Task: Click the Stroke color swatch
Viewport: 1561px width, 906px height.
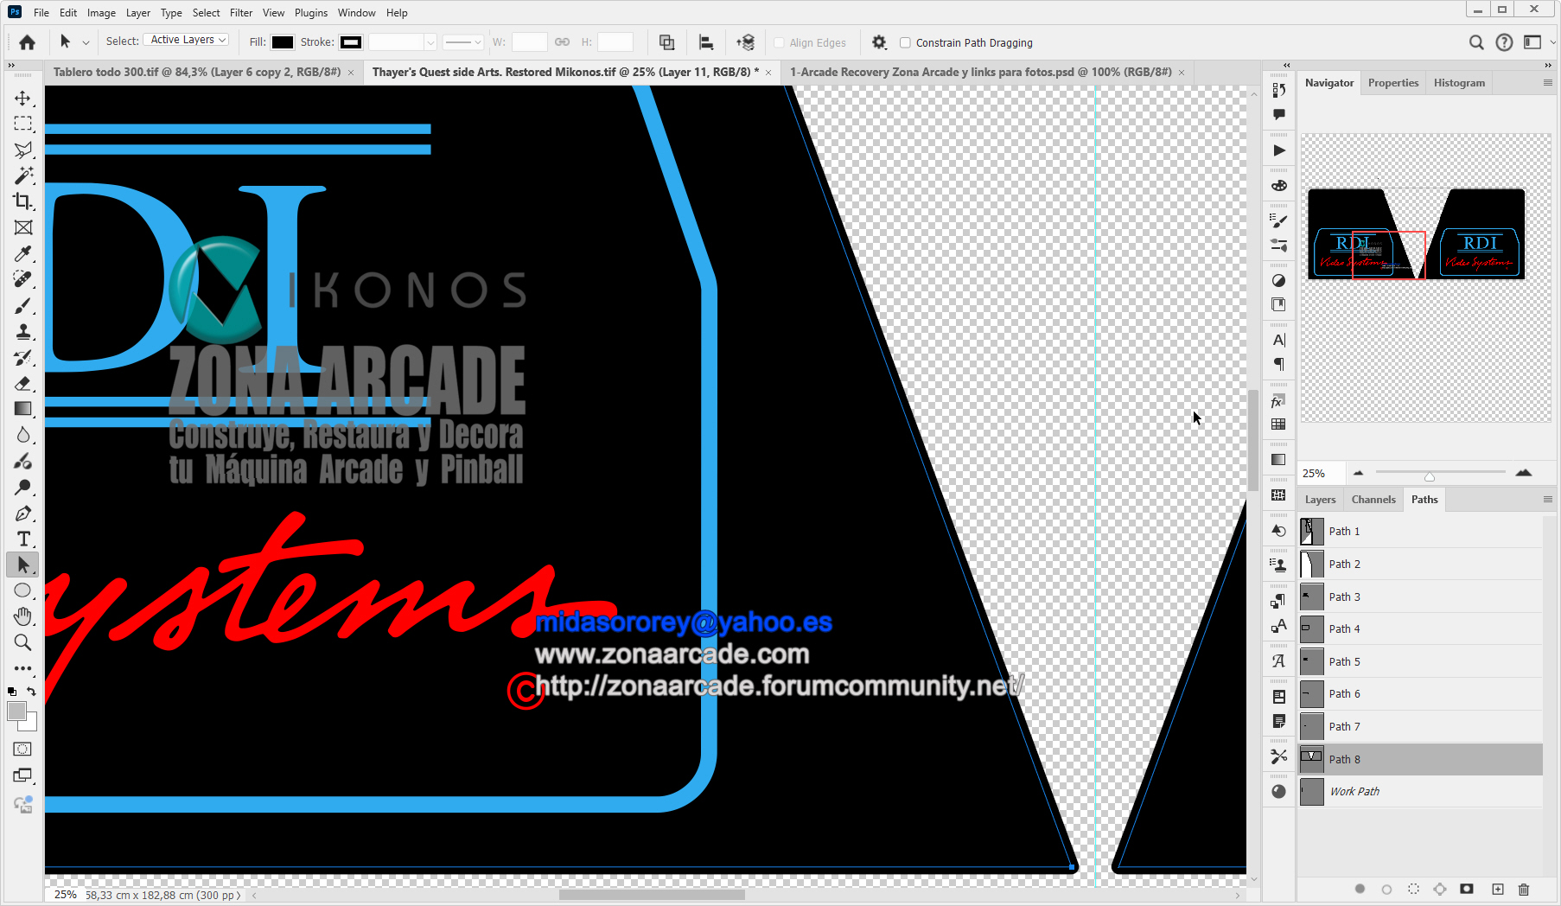Action: (351, 42)
